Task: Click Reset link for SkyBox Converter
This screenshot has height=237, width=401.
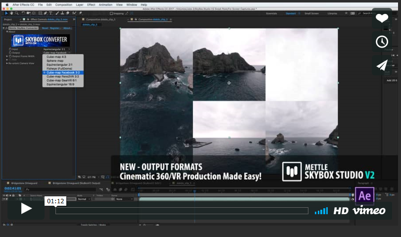Action: pyautogui.click(x=45, y=28)
